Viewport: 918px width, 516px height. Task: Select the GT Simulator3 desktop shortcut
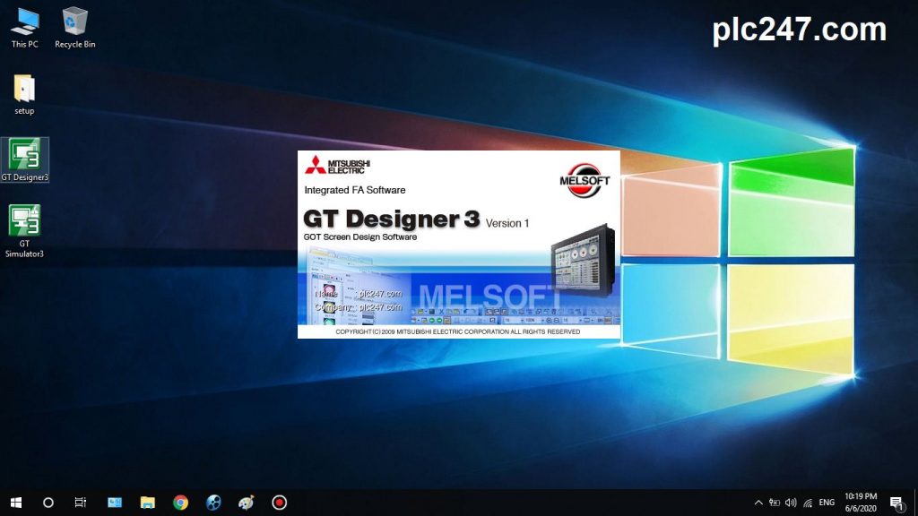(x=24, y=231)
